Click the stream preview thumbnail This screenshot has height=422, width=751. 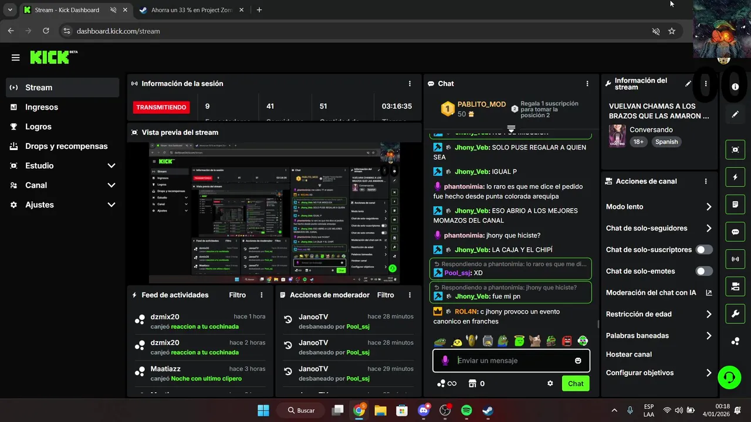point(274,212)
